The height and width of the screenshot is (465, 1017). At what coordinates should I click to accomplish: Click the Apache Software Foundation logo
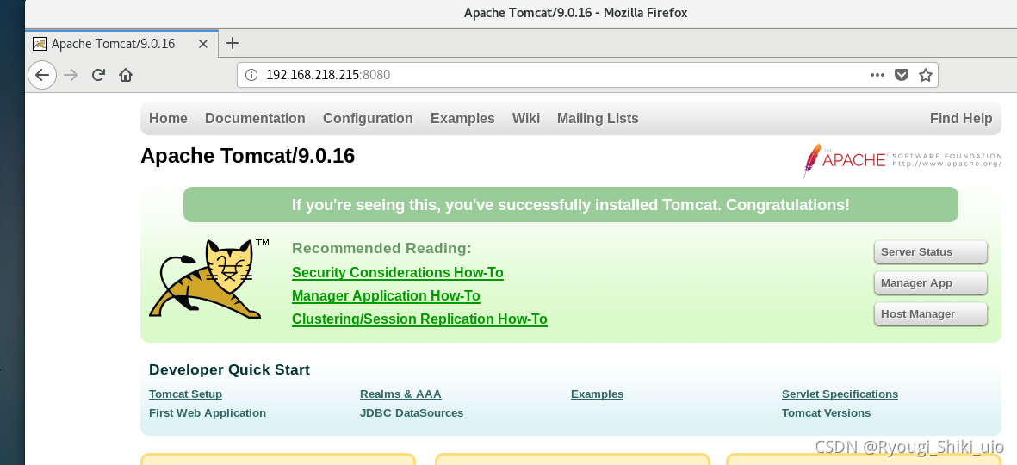902,159
